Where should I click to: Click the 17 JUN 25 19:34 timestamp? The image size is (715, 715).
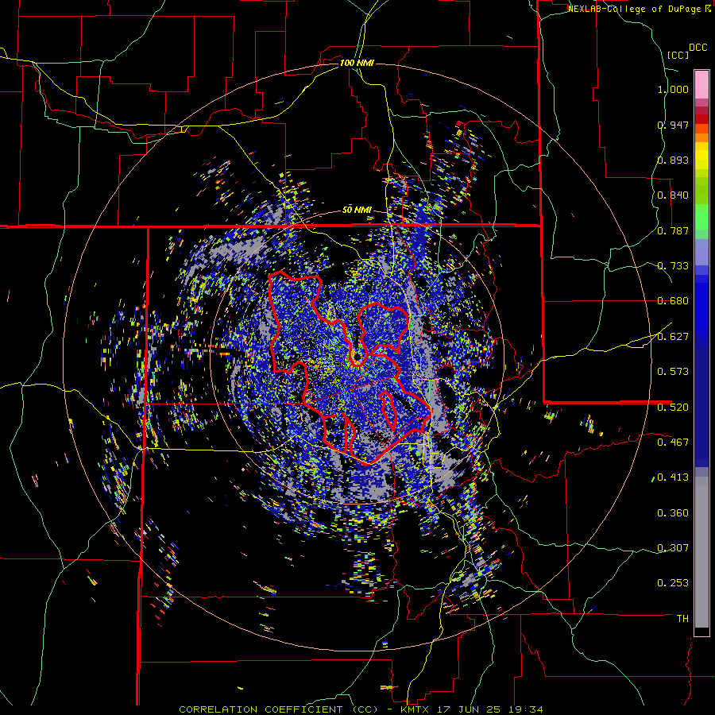click(489, 709)
